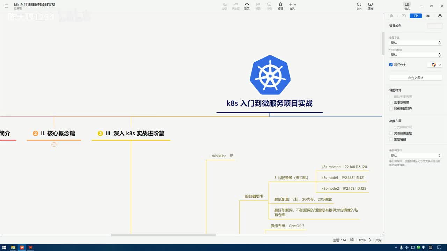Toggle branch free layout (分支自由布局) checkbox
The image size is (447, 251).
tap(391, 127)
